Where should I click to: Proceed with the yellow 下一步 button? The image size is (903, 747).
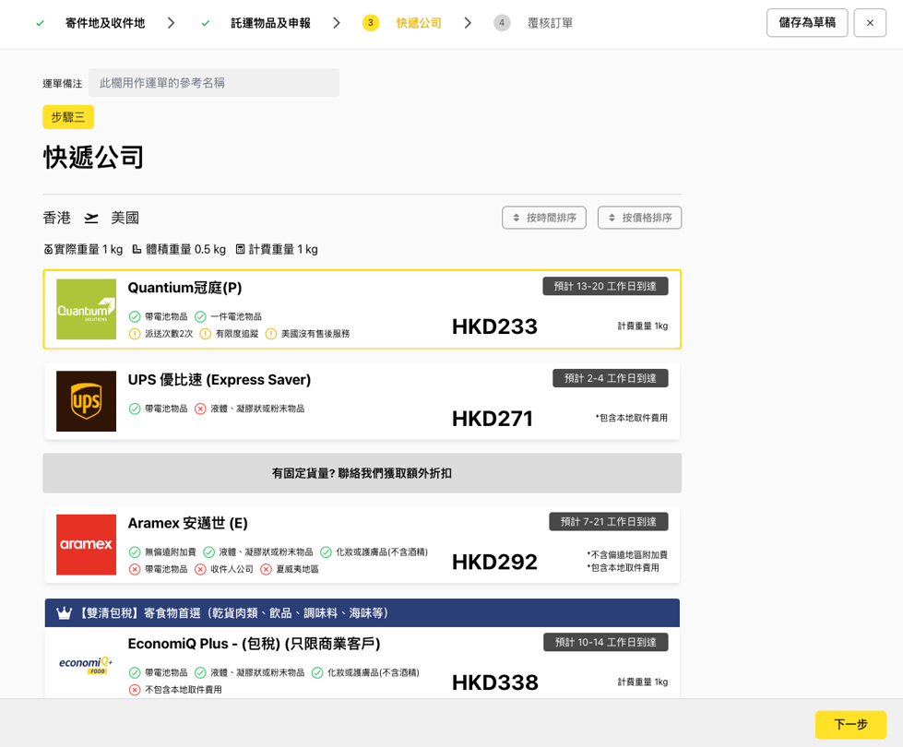click(x=850, y=724)
